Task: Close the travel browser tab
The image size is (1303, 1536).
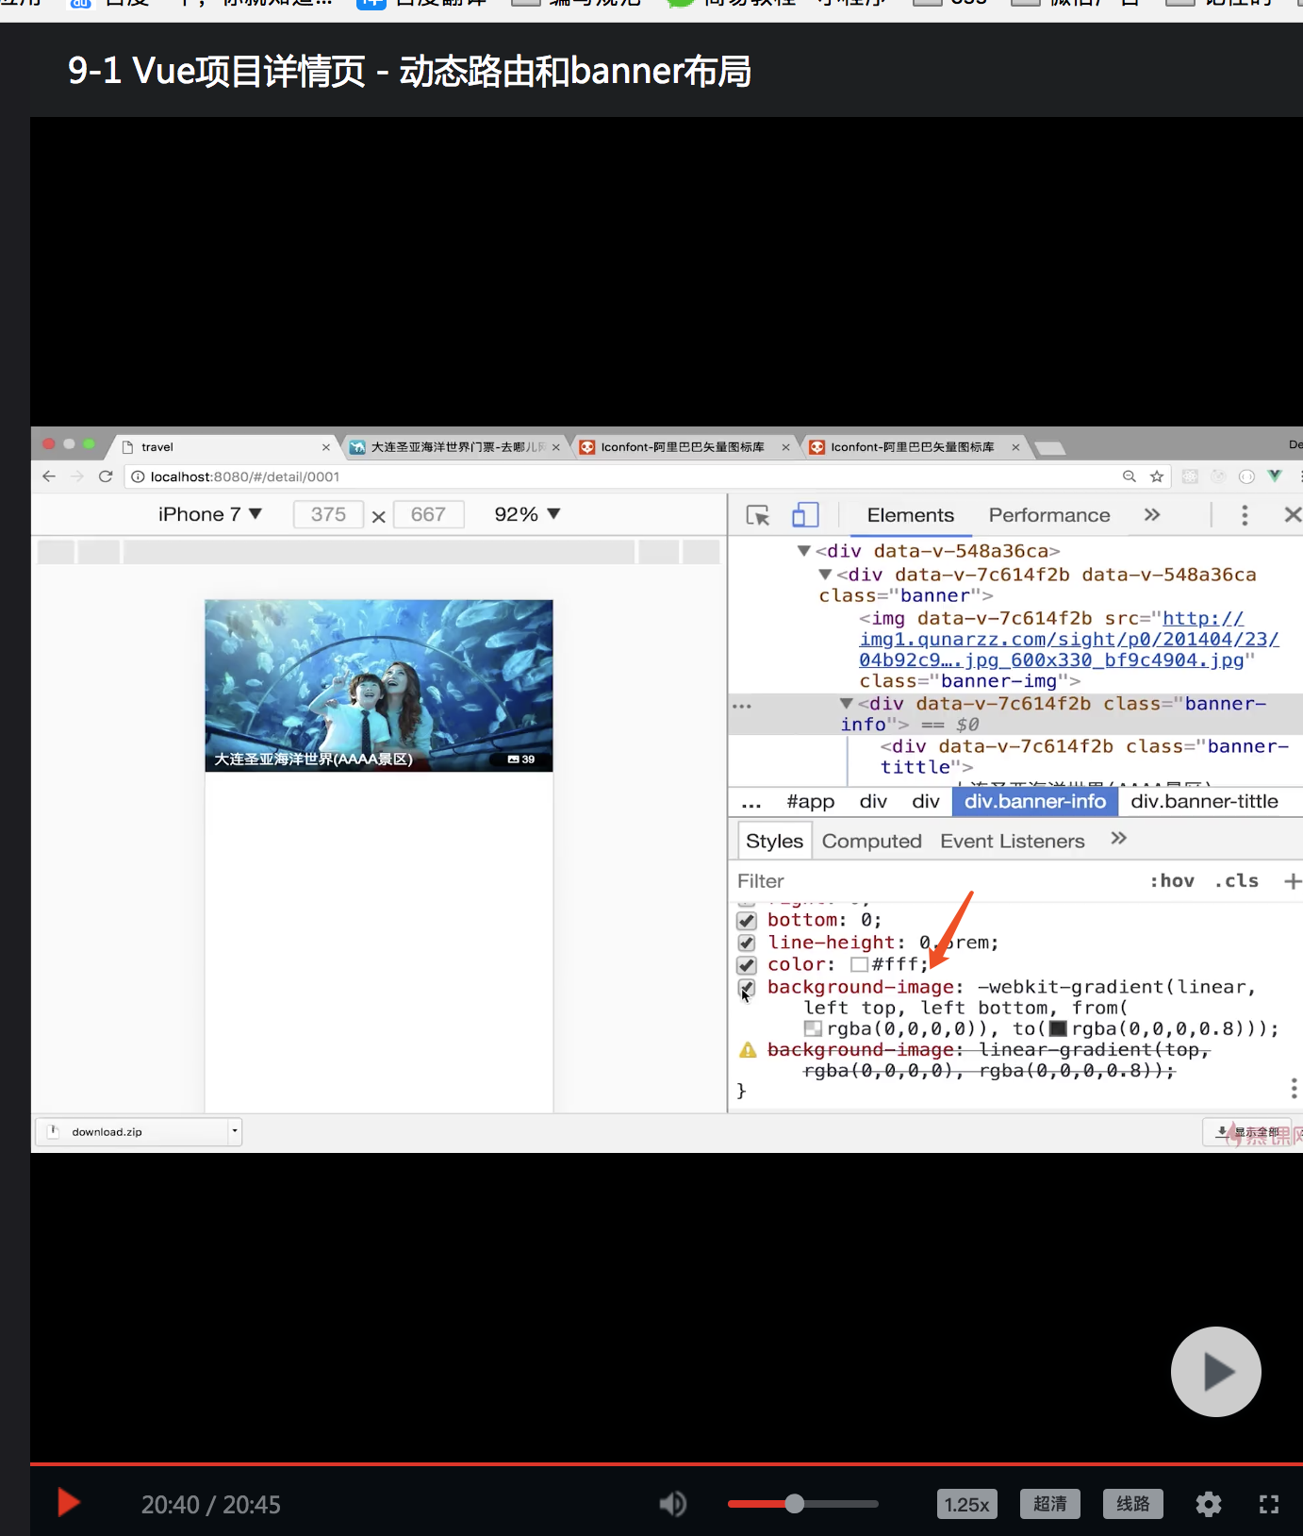Action: click(326, 447)
